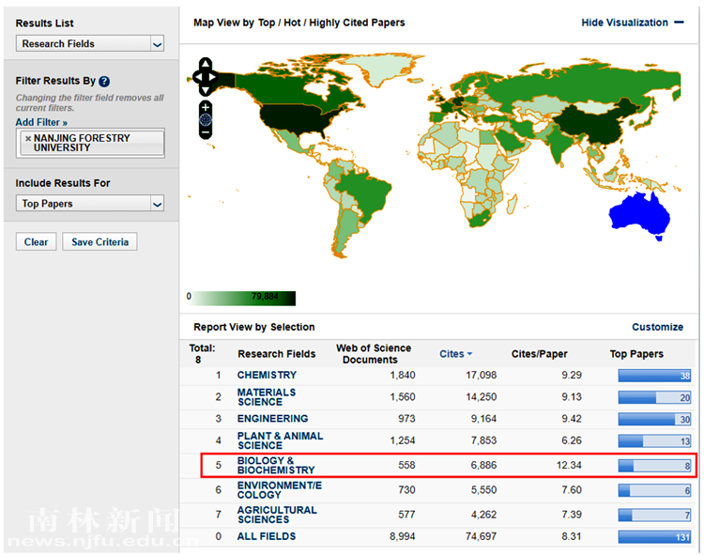Viewport: 704px width, 555px height.
Task: Pan the map down with arrow control
Action: coord(206,90)
